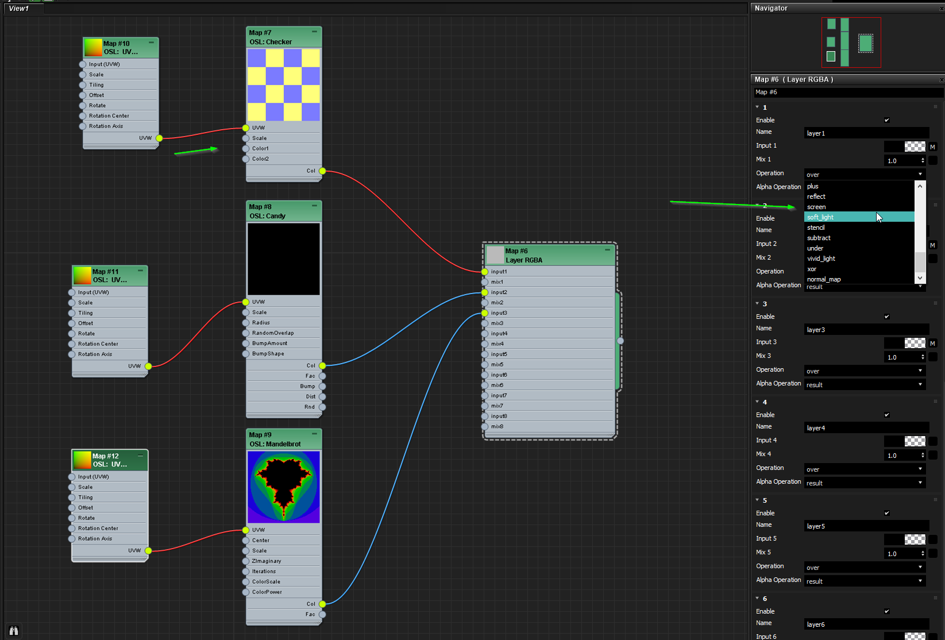Click the Layer RGBA input1 socket
Screen dimensions: 945x640
[x=485, y=272]
